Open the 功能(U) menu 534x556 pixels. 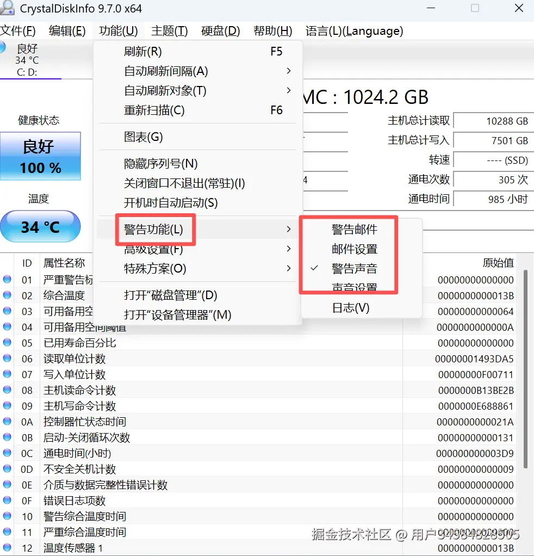119,31
